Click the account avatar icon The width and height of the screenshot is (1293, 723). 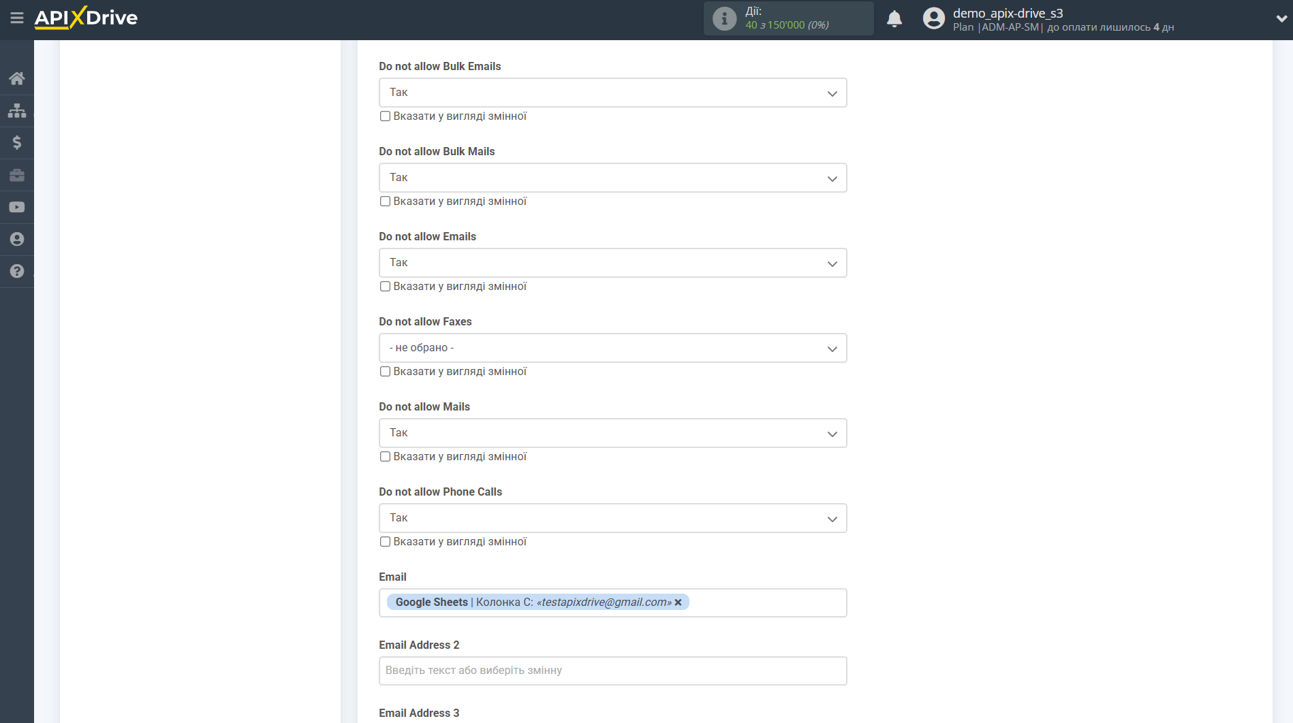point(934,18)
